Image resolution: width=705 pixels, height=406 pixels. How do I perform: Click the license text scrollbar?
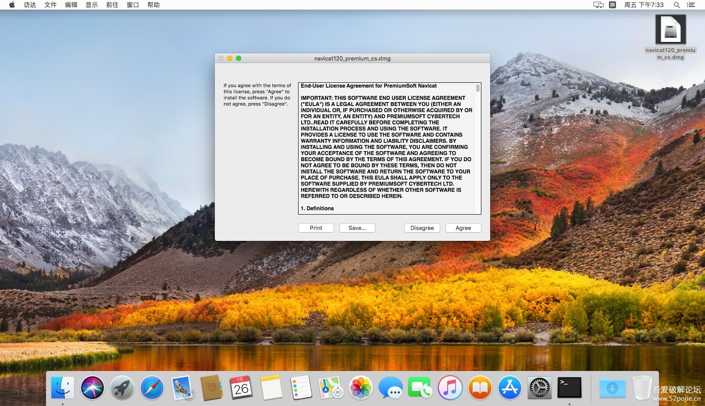[x=477, y=88]
